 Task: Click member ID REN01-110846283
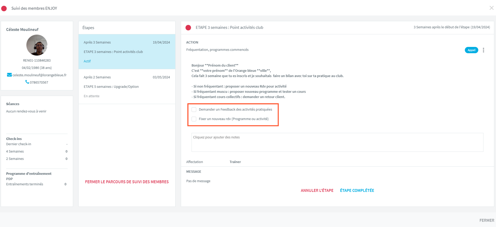tap(37, 60)
